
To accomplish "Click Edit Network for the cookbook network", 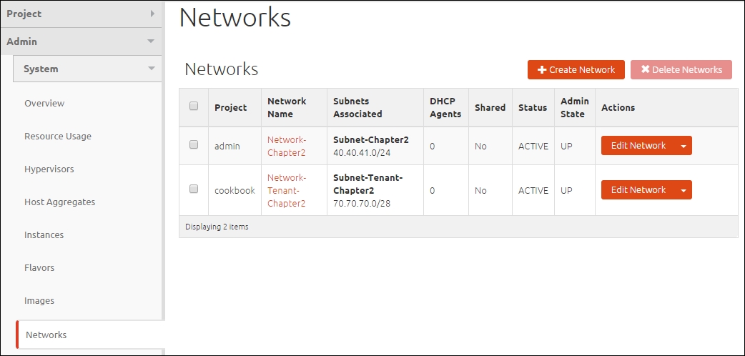I will pyautogui.click(x=638, y=189).
